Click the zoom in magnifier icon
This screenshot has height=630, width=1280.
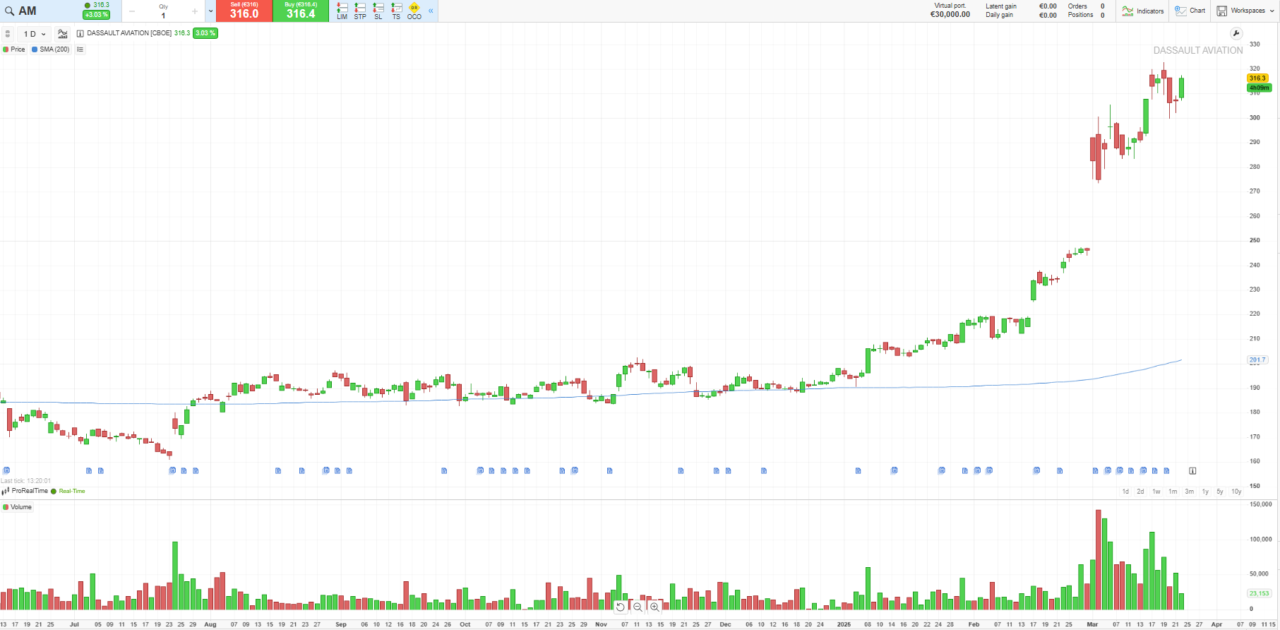[654, 607]
